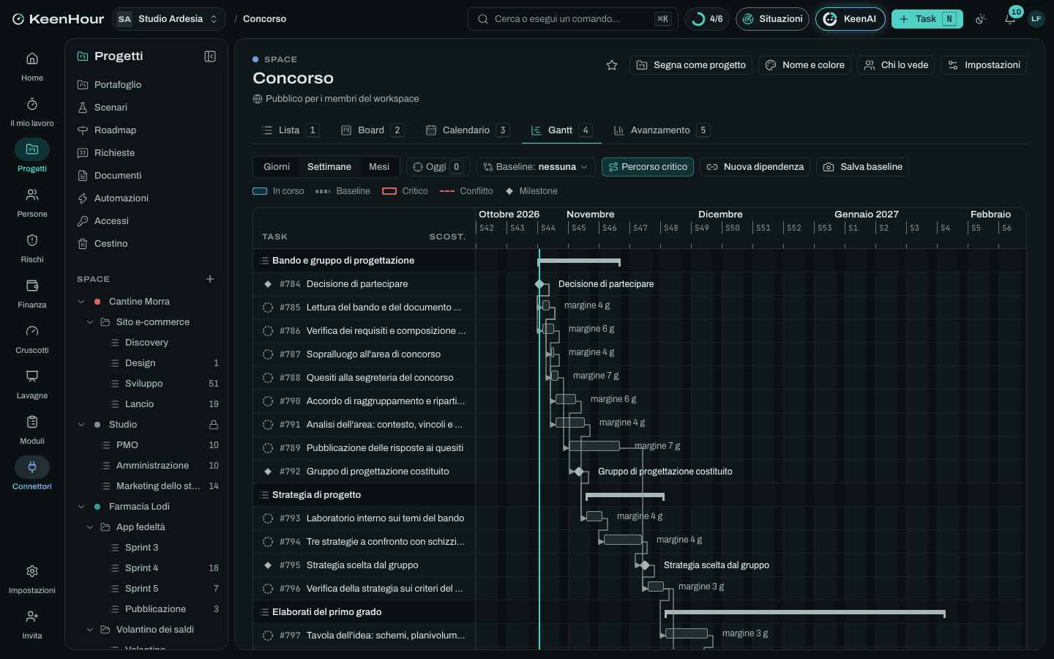Open Cruscotti dashboards
The width and height of the screenshot is (1054, 659).
pyautogui.click(x=32, y=338)
